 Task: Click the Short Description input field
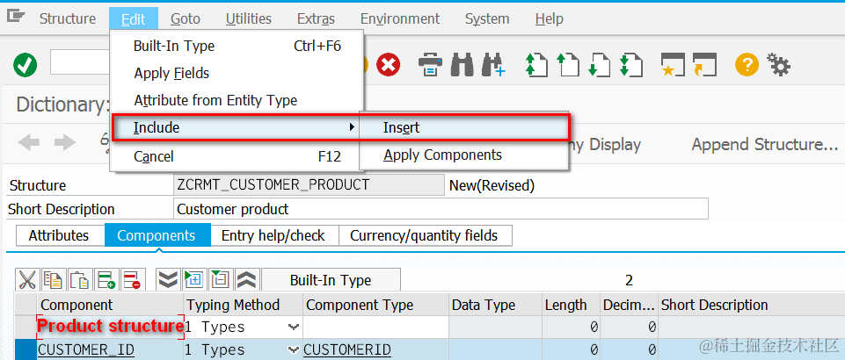point(441,209)
